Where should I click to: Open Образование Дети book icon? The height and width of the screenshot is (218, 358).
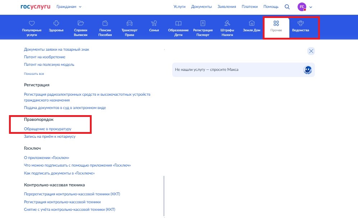tap(178, 23)
